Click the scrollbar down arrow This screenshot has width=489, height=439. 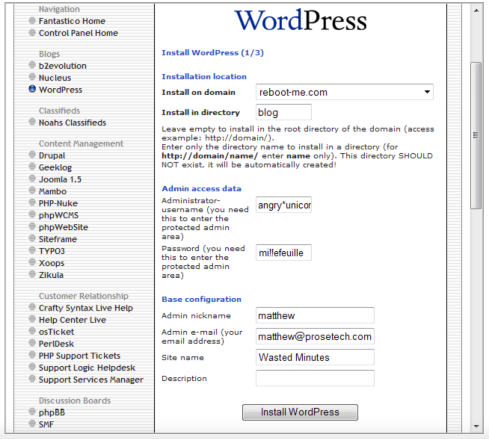tap(475, 426)
